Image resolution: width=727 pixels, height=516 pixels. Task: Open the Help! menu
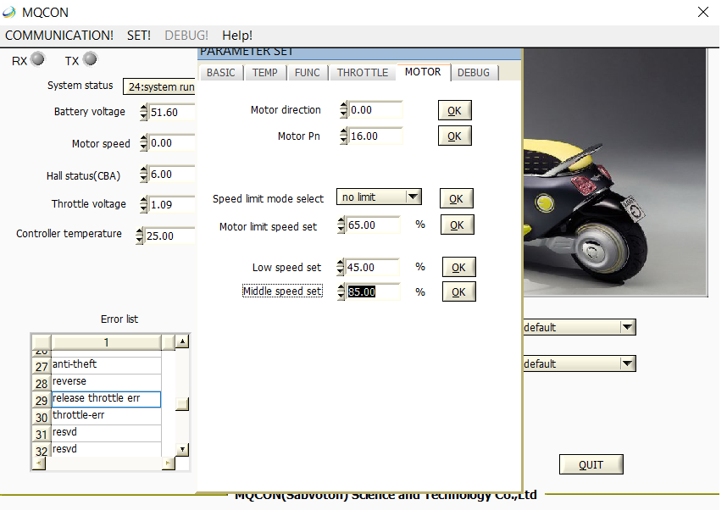(237, 35)
